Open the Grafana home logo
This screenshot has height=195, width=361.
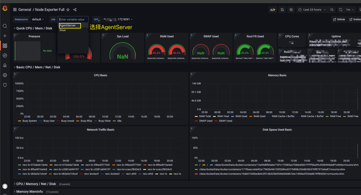(x=5, y=8)
